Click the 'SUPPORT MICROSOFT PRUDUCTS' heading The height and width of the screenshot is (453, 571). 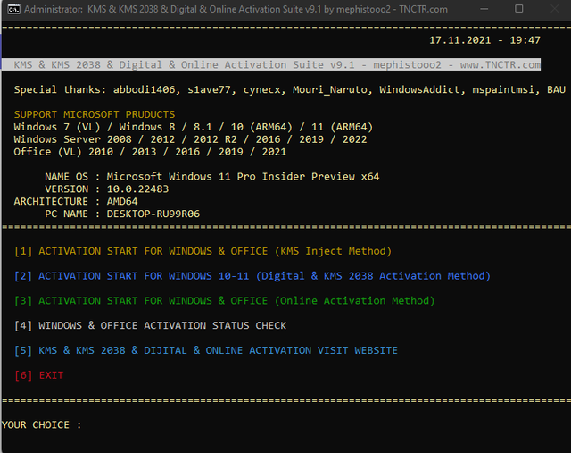tap(95, 114)
